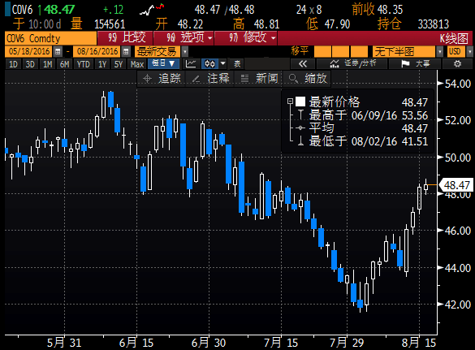Select 6M time range
The height and width of the screenshot is (350, 475).
64,64
